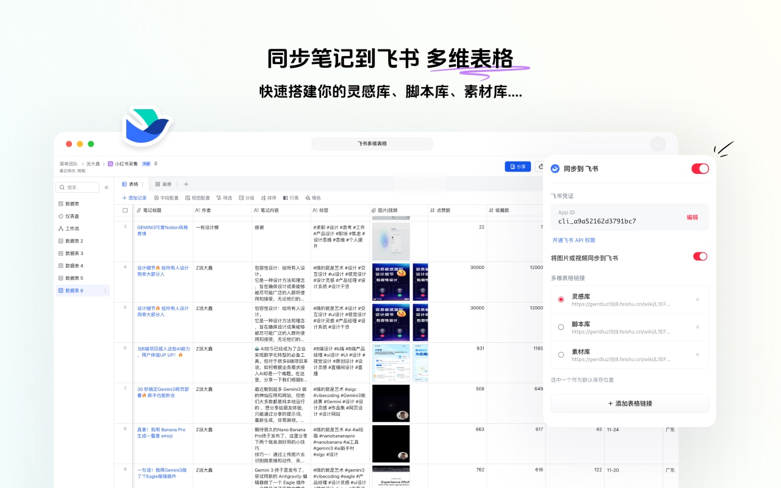Viewport: 781px width, 488px height.
Task: Click the 派大鑫 breadcrumb
Action: 93,163
